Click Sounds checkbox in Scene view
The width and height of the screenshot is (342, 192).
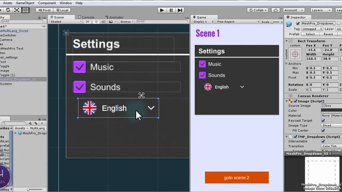(x=80, y=87)
